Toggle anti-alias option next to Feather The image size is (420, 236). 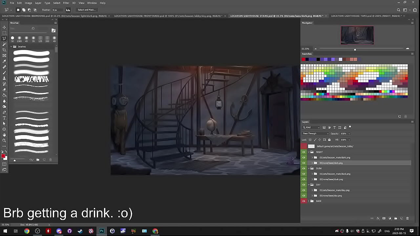[68, 10]
